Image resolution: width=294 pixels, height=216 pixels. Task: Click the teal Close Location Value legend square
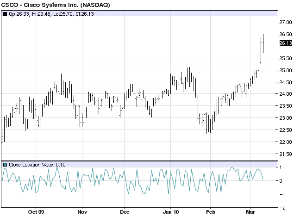pyautogui.click(x=5, y=165)
